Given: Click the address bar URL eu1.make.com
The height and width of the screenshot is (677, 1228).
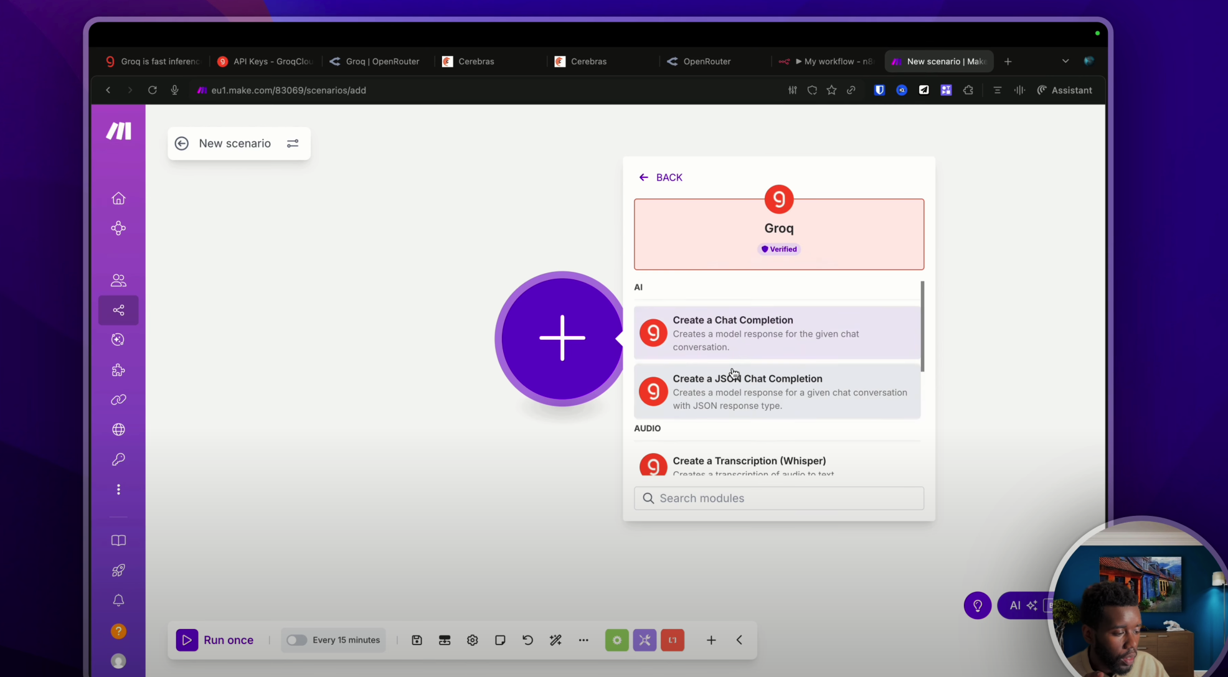Looking at the screenshot, I should click(289, 90).
